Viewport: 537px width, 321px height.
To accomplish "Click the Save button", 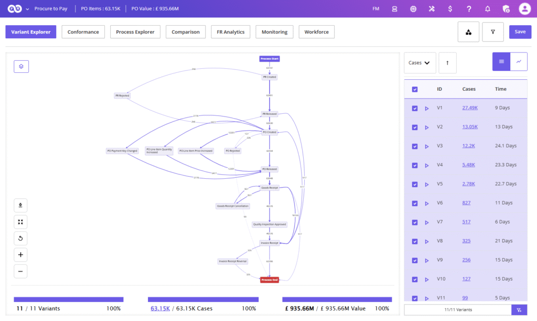I will click(x=520, y=32).
